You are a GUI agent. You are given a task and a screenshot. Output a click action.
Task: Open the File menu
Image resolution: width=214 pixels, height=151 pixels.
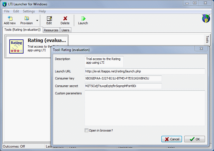pyautogui.click(x=7, y=11)
